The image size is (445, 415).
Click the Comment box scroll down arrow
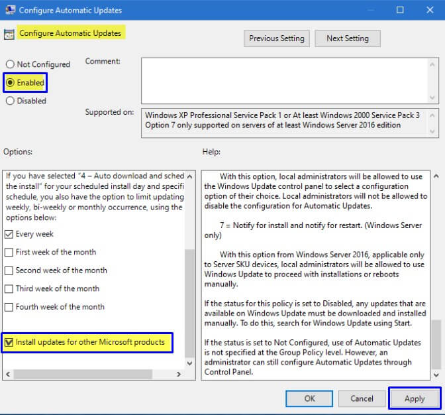432,97
